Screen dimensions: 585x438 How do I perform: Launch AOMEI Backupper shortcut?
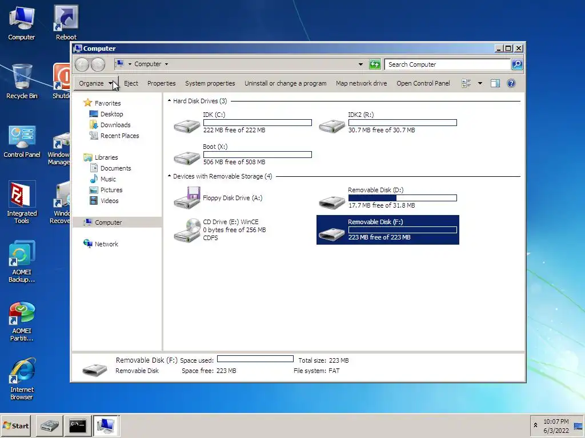tap(22, 261)
